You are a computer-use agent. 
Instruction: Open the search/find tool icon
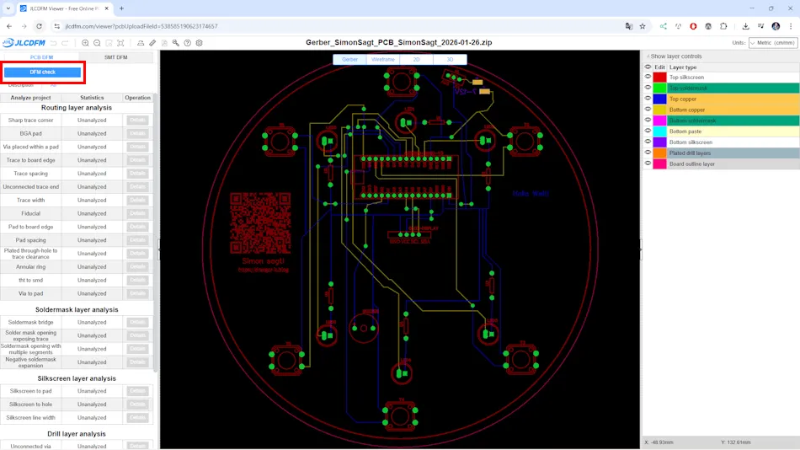(176, 43)
